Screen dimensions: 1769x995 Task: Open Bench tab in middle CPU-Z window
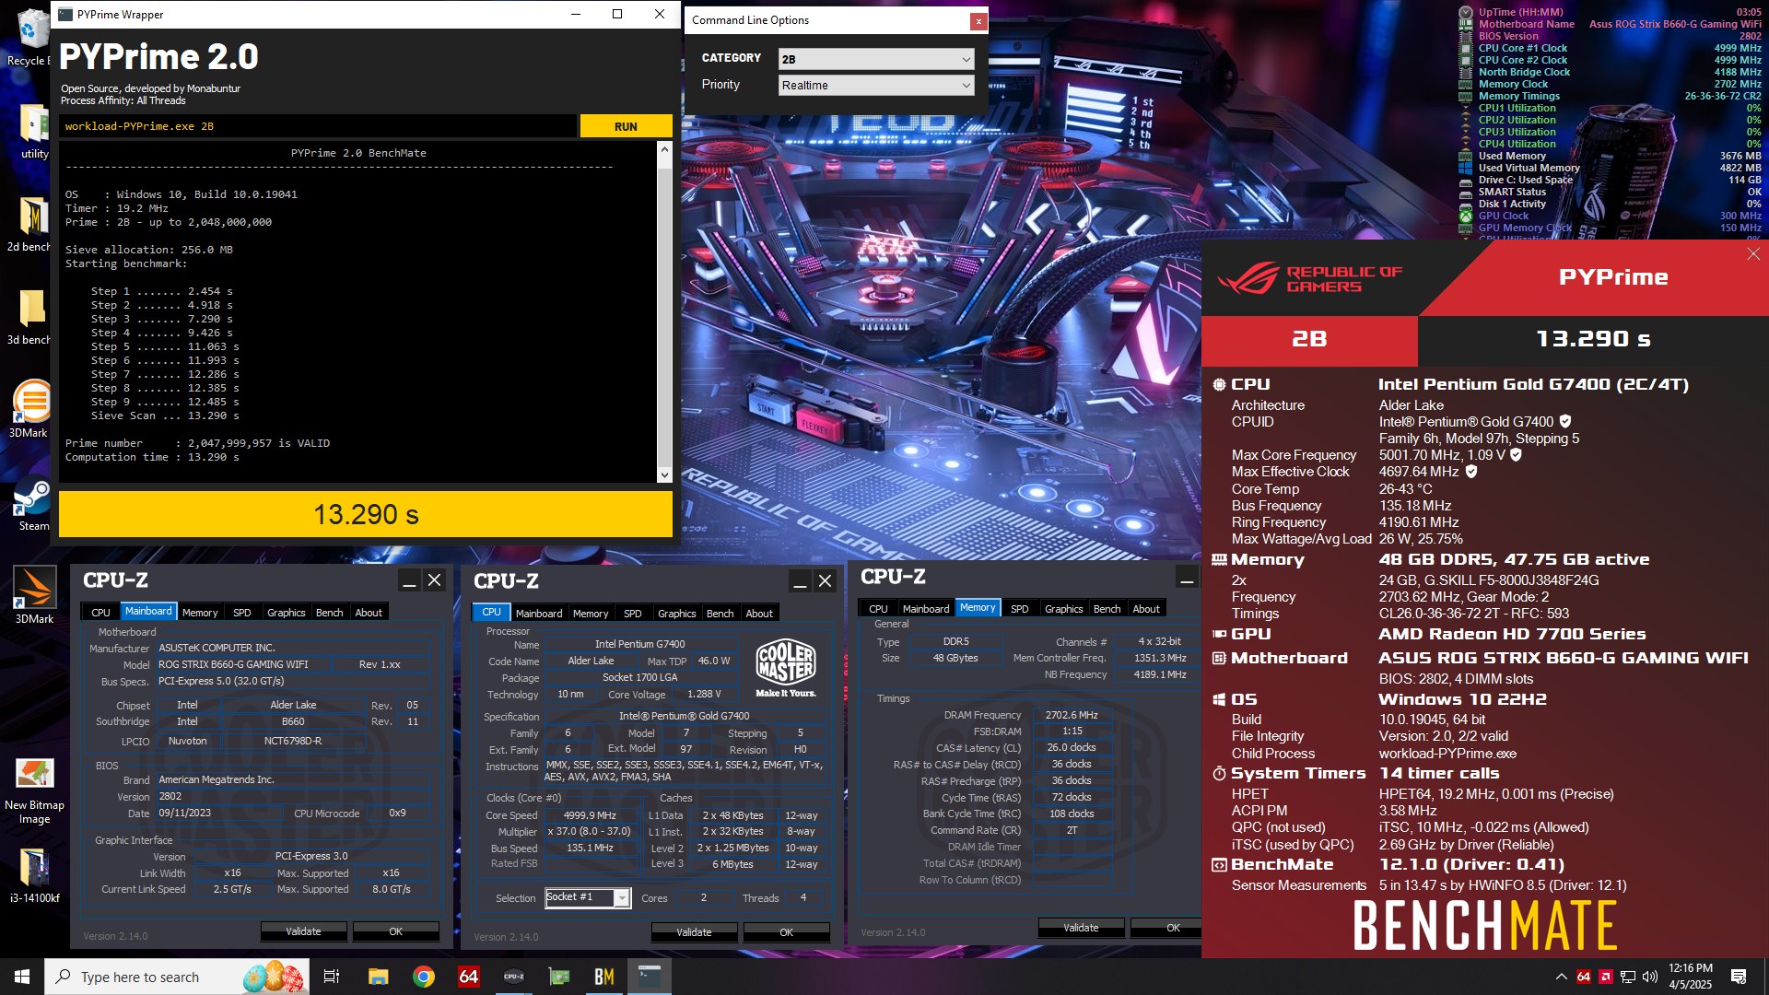click(720, 614)
